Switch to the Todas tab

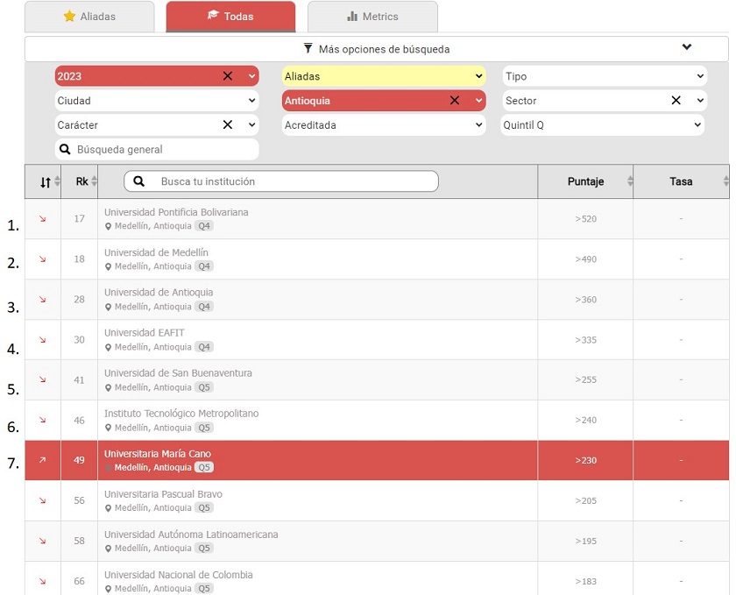[x=230, y=17]
